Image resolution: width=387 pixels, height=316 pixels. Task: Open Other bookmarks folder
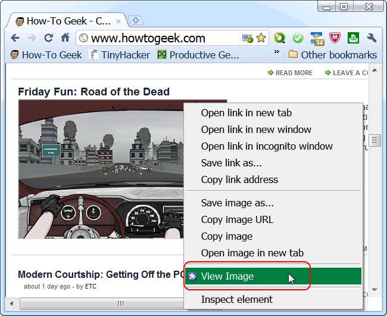coord(333,55)
